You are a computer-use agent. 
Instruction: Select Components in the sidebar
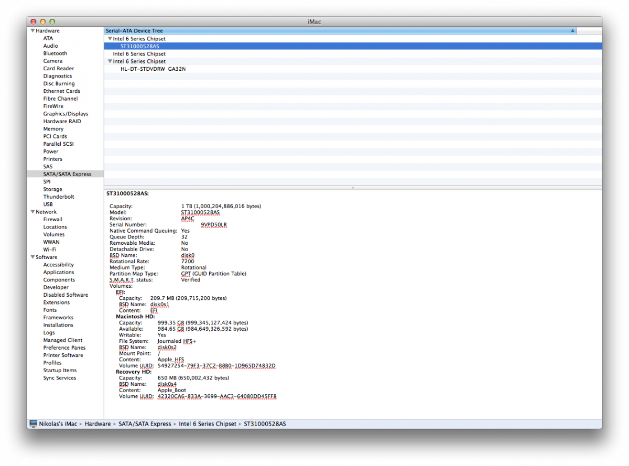(x=59, y=280)
